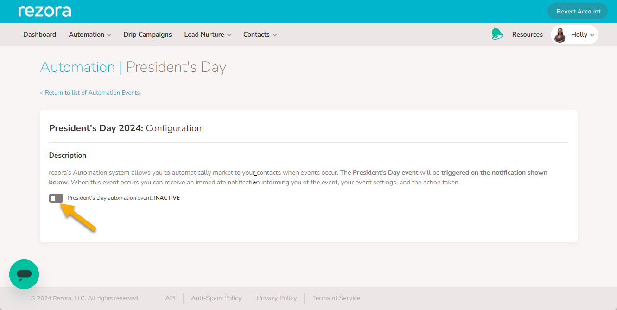
Task: Expand the Contacts dropdown chevron
Action: coord(274,35)
